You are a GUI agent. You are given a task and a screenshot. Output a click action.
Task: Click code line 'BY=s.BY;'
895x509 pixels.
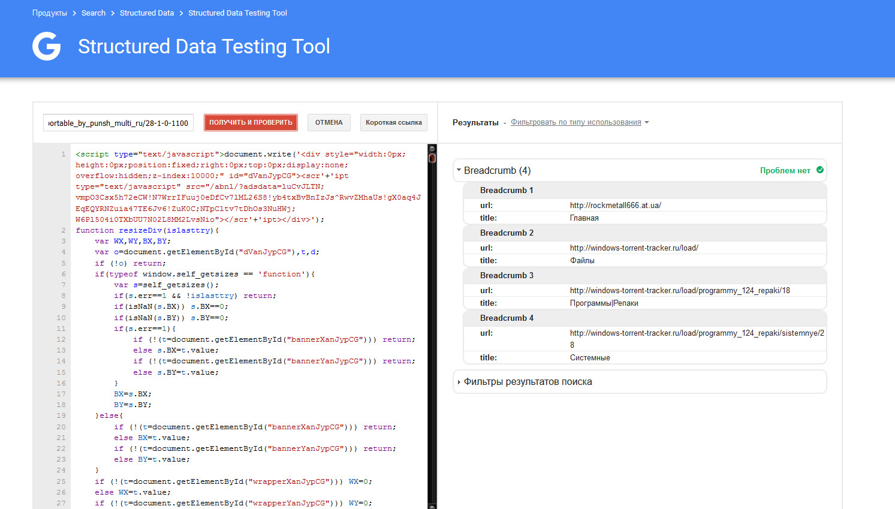click(132, 405)
